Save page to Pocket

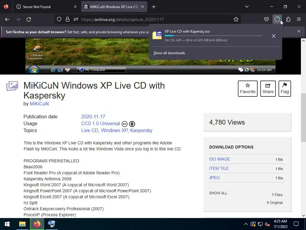266,19
